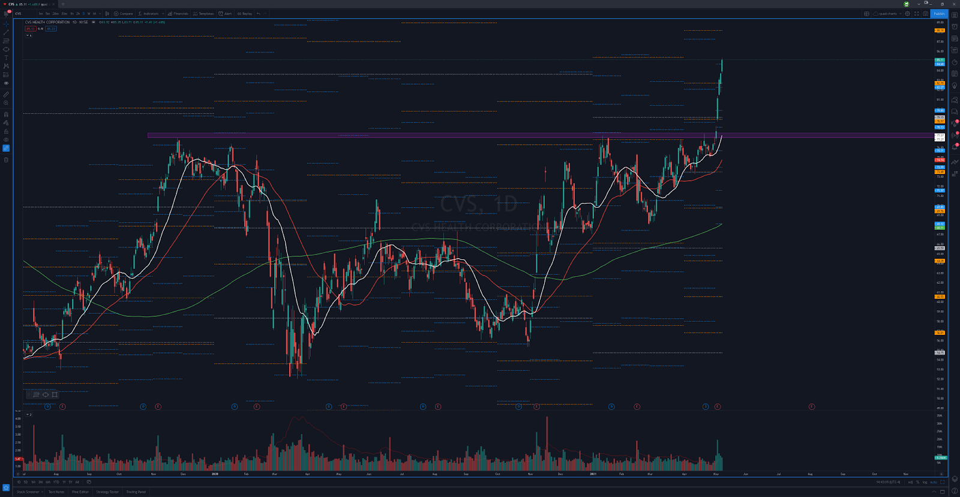960x497 pixels.
Task: Toggle lock all drawing tools
Action: (6, 131)
